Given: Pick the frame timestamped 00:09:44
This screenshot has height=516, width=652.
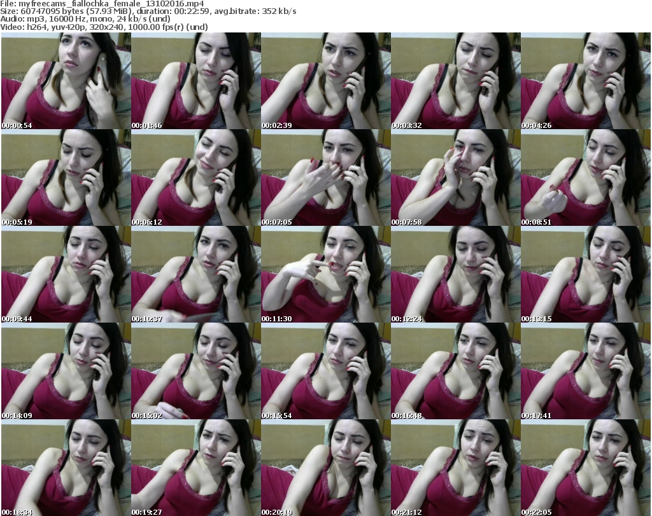Looking at the screenshot, I should (66, 274).
